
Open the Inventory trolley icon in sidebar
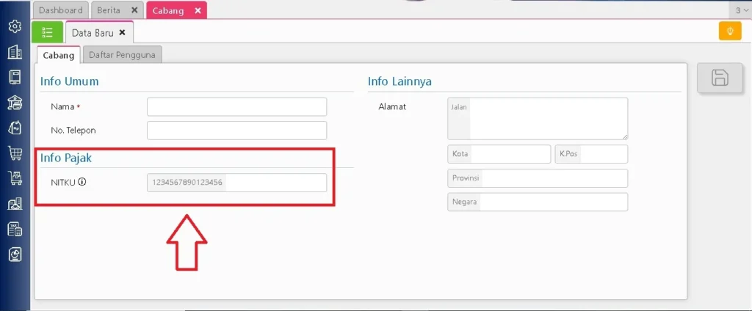tap(15, 179)
